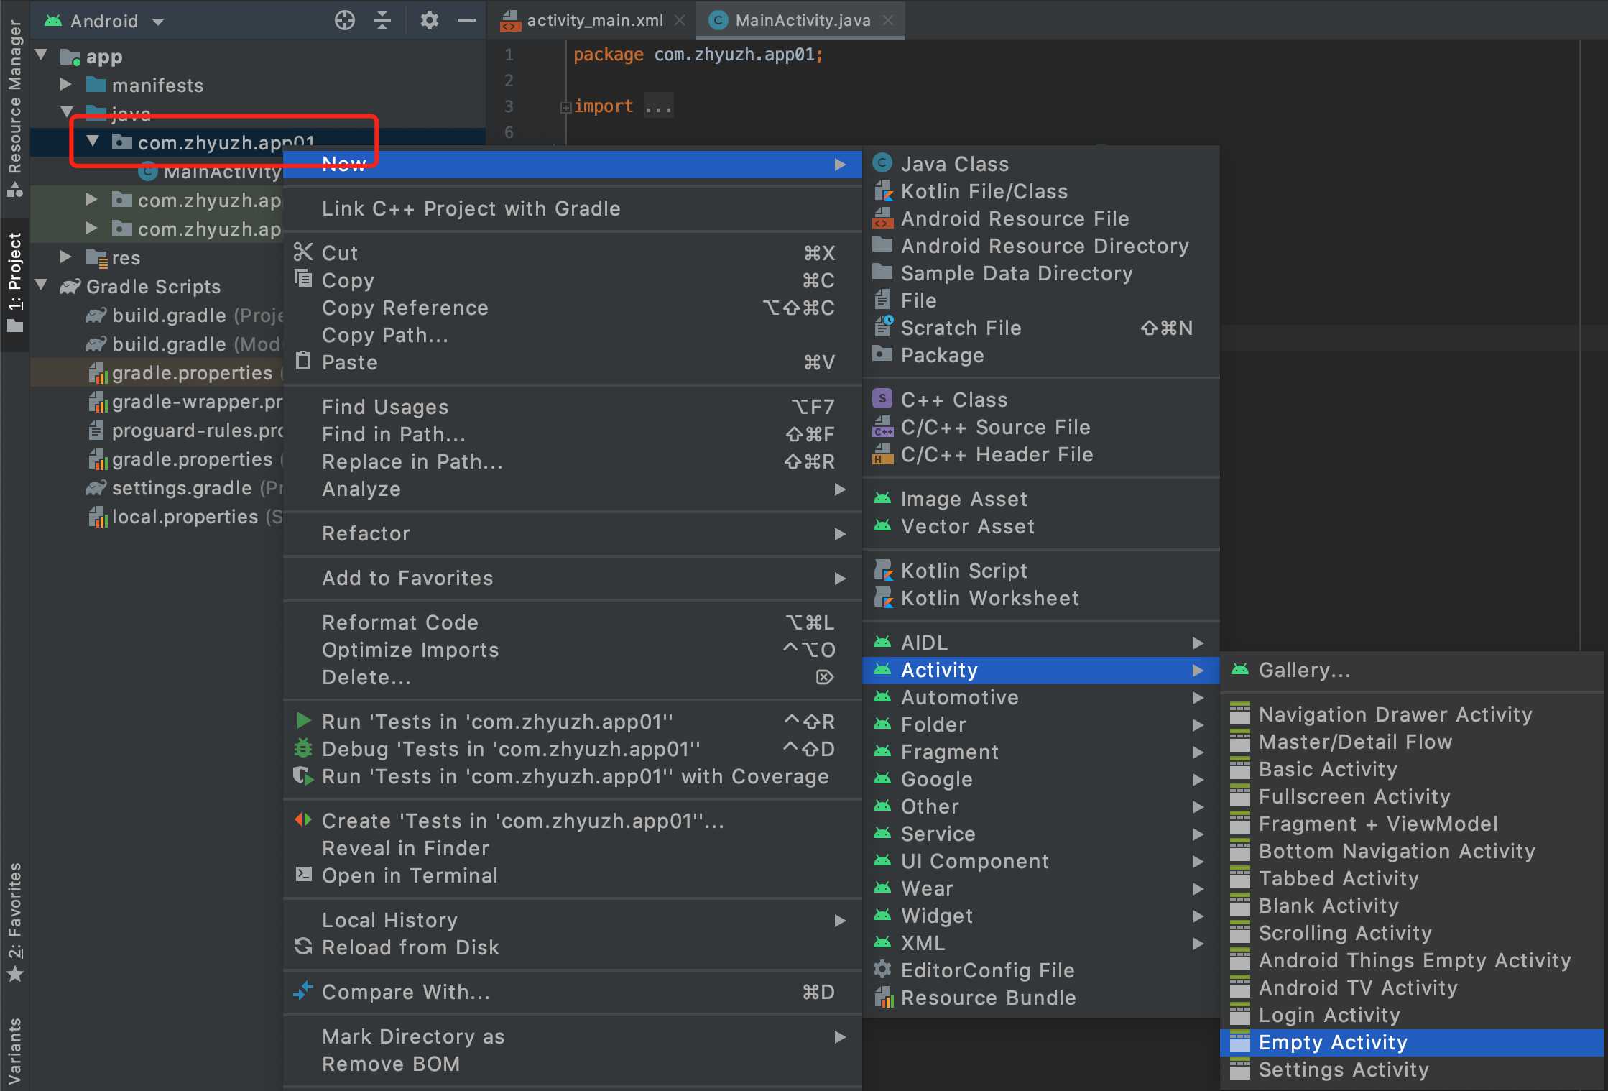Image resolution: width=1608 pixels, height=1091 pixels.
Task: Click the green Run Tests arrow icon
Action: click(x=303, y=720)
